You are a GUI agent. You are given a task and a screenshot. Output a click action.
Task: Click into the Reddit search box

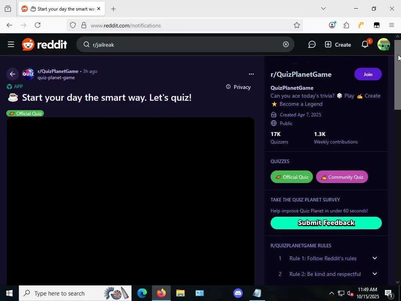tap(185, 45)
